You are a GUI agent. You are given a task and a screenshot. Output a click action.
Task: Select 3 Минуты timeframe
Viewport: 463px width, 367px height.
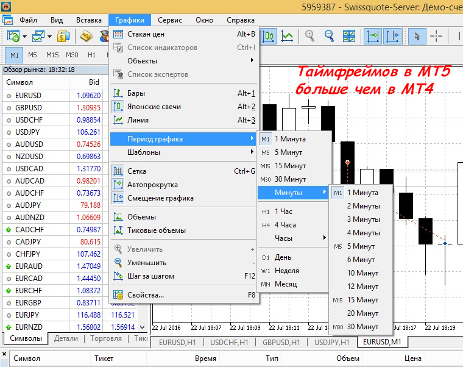(x=361, y=219)
